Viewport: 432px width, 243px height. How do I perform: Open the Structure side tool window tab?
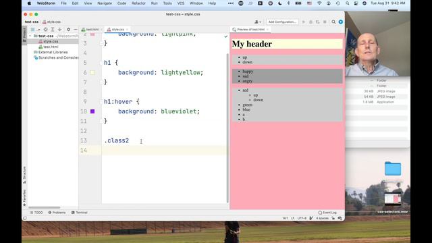[24, 175]
